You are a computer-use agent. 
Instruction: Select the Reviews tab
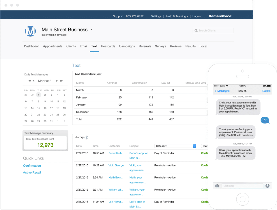point(175,46)
